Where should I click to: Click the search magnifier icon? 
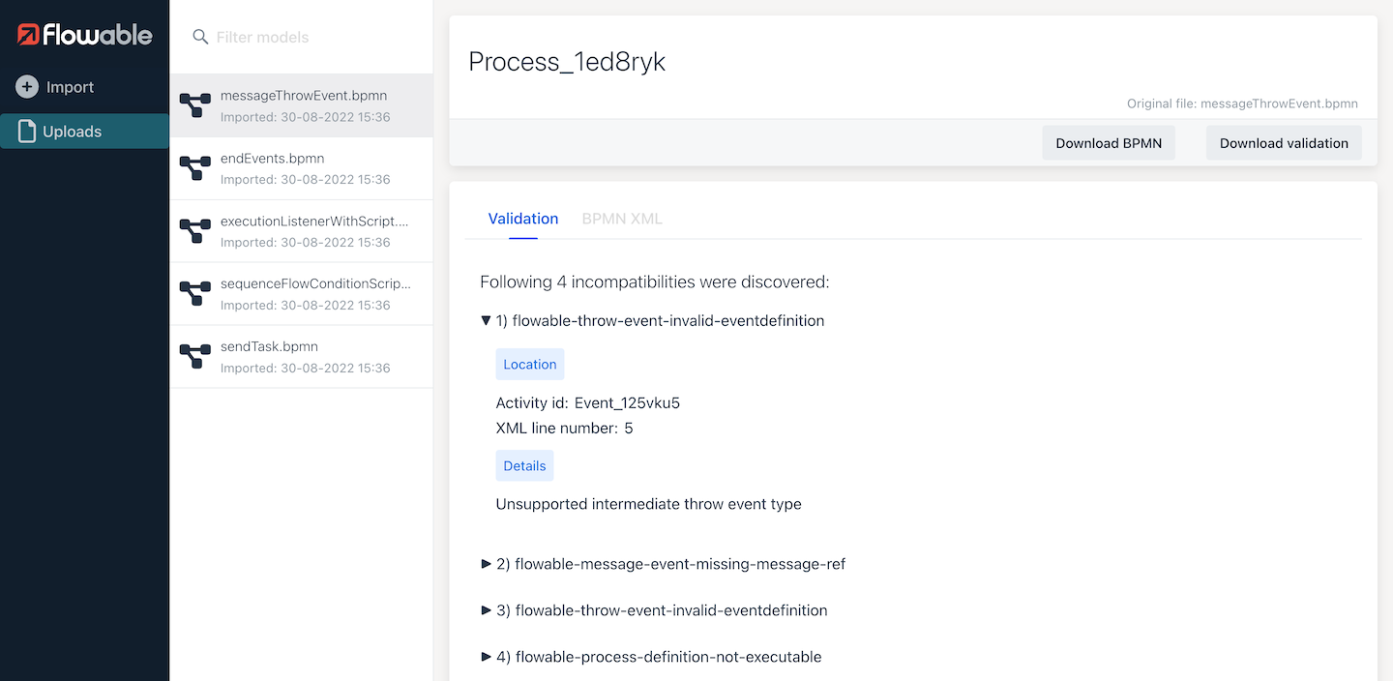pyautogui.click(x=200, y=37)
